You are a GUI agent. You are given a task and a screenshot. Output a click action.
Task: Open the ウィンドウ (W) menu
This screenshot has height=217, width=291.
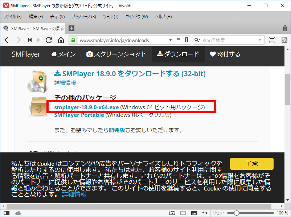click(x=136, y=17)
